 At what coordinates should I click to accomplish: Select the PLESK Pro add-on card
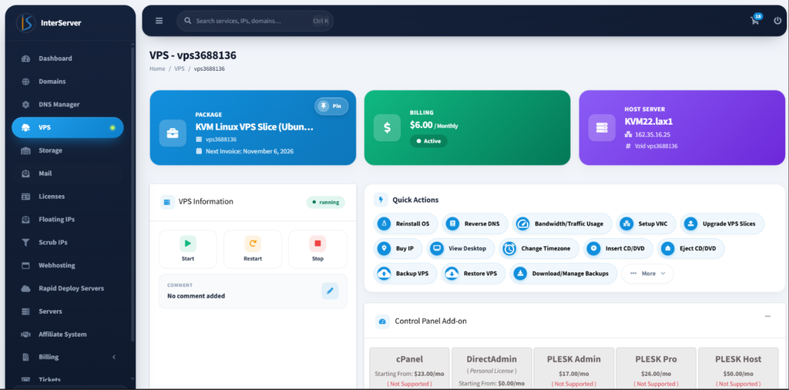tap(656, 368)
